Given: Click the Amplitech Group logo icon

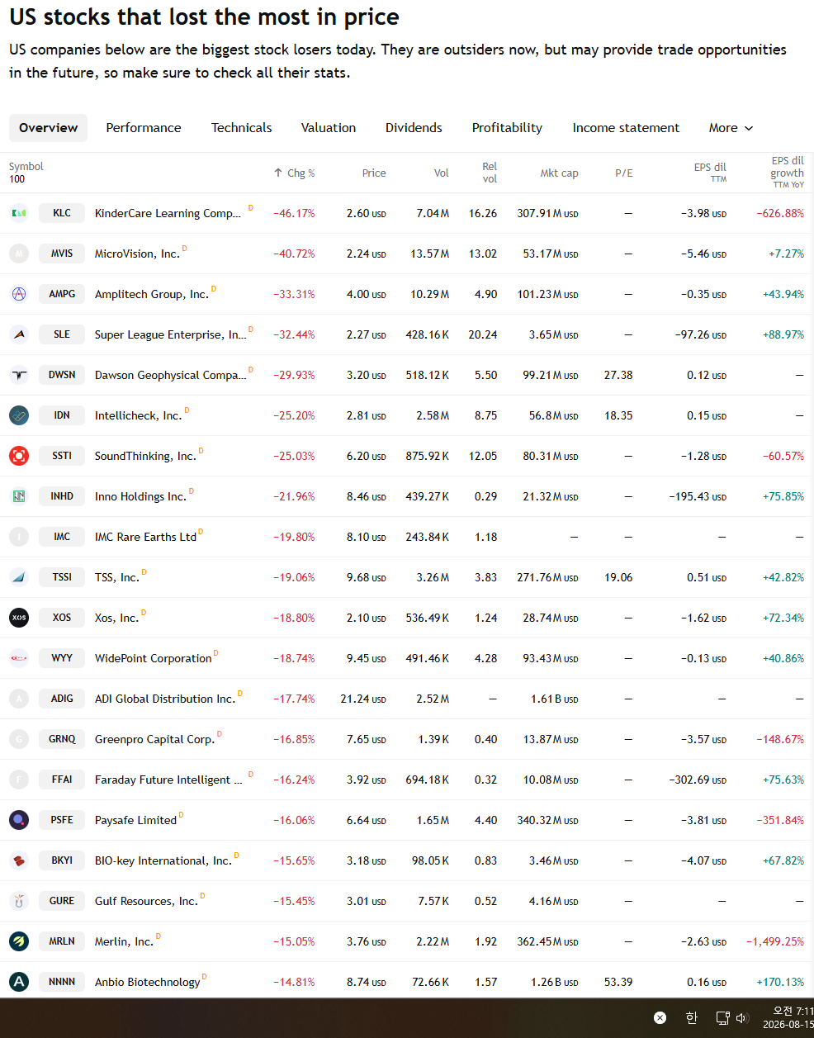Looking at the screenshot, I should point(19,294).
